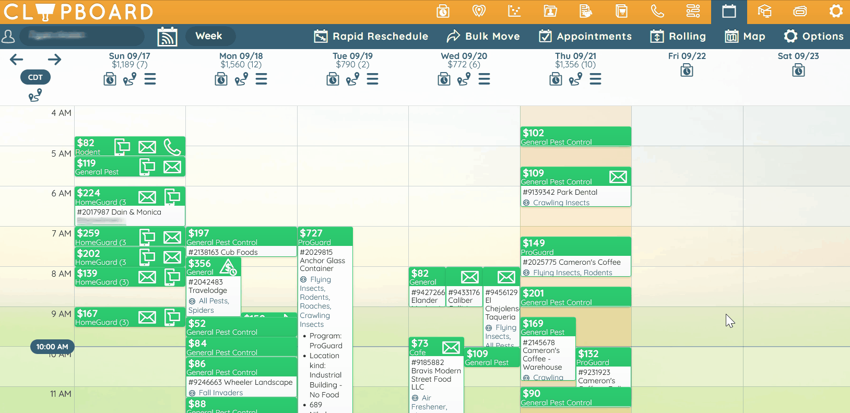Click the Sun 09/17 day header
The height and width of the screenshot is (413, 850).
coord(129,56)
